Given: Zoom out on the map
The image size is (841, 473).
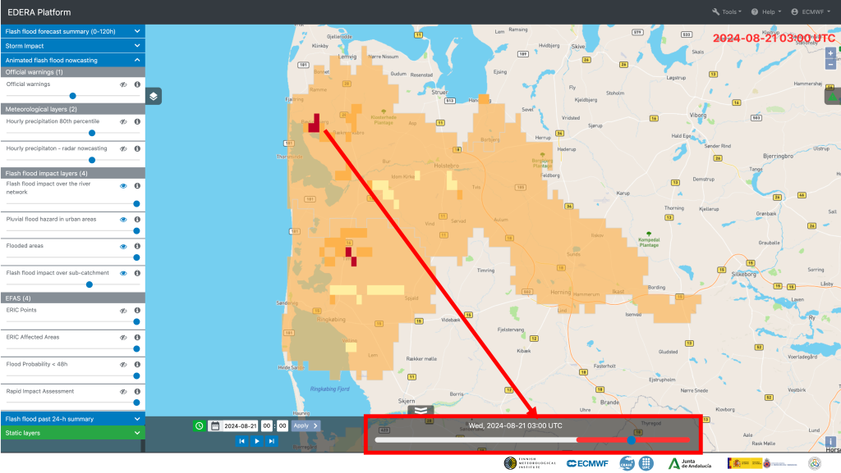Looking at the screenshot, I should pos(830,64).
